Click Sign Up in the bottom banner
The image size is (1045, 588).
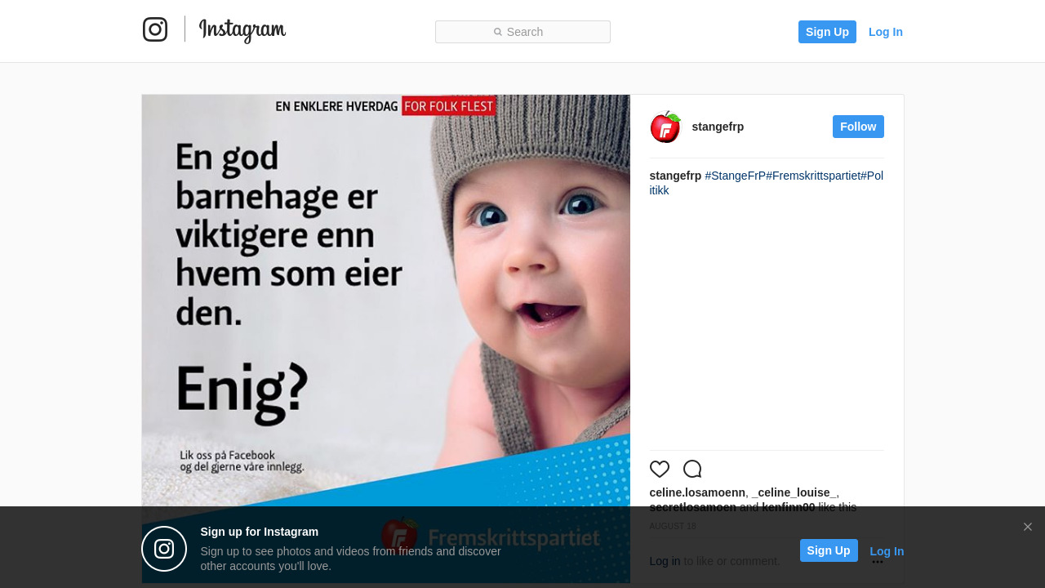point(829,550)
